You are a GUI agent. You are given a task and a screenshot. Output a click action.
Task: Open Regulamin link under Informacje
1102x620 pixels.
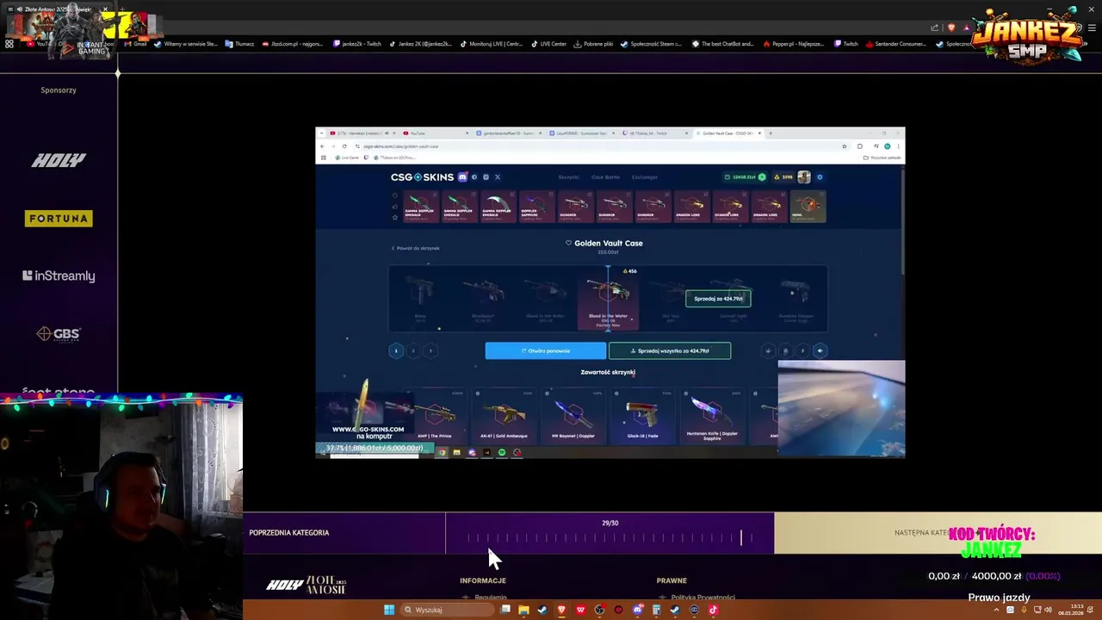(491, 597)
